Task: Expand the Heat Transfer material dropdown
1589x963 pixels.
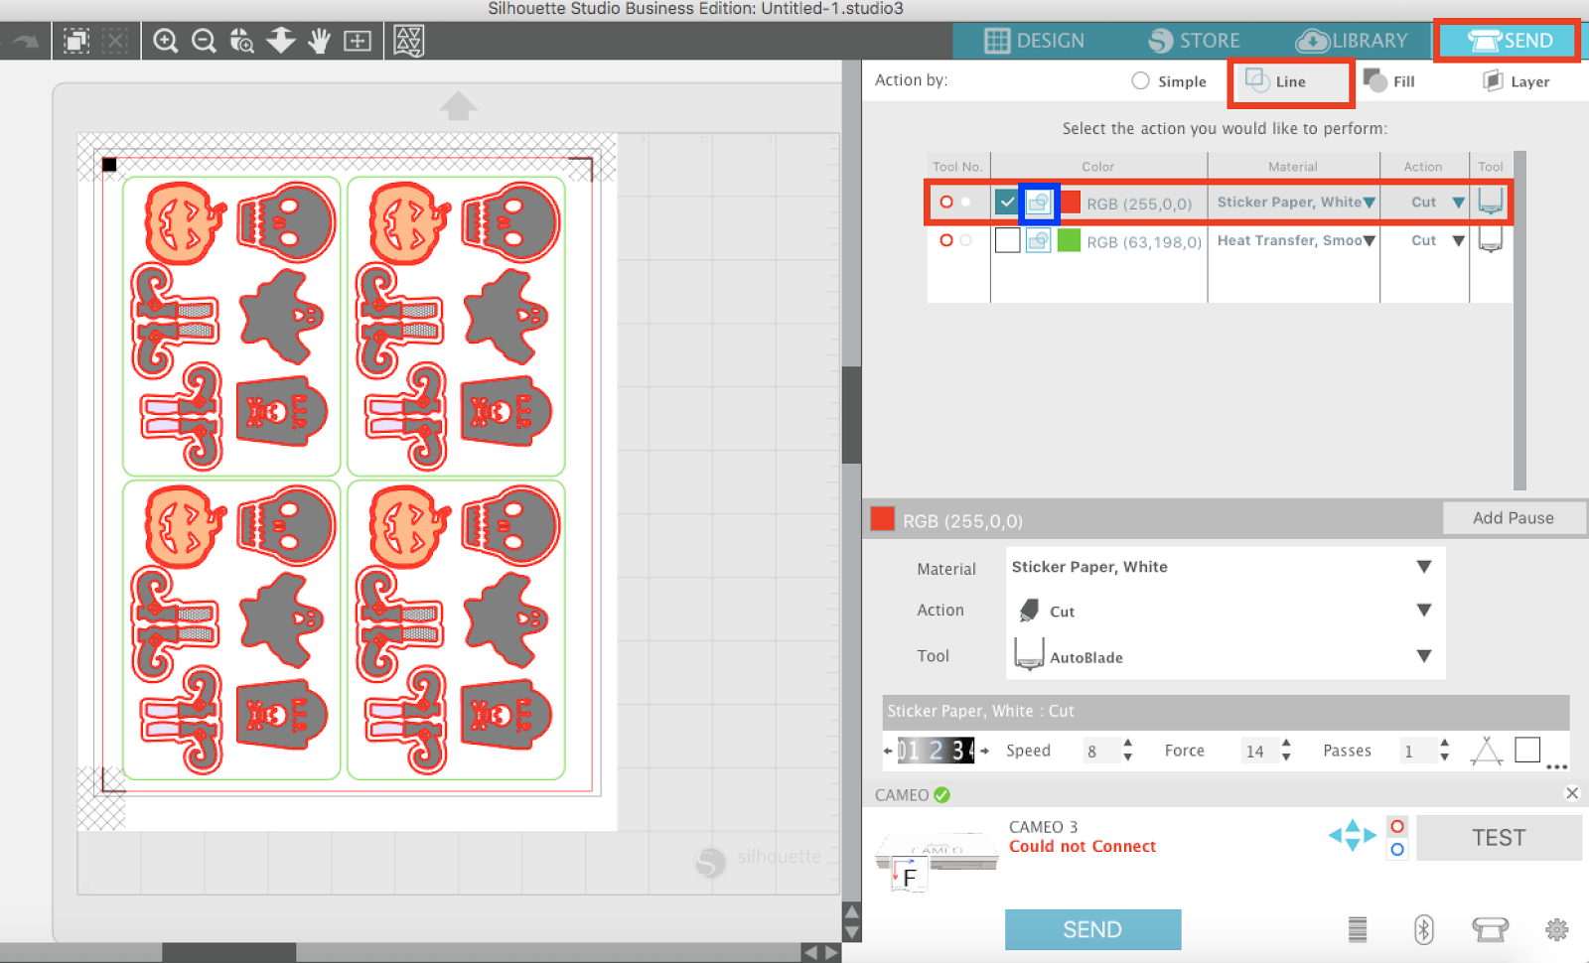Action: point(1370,240)
